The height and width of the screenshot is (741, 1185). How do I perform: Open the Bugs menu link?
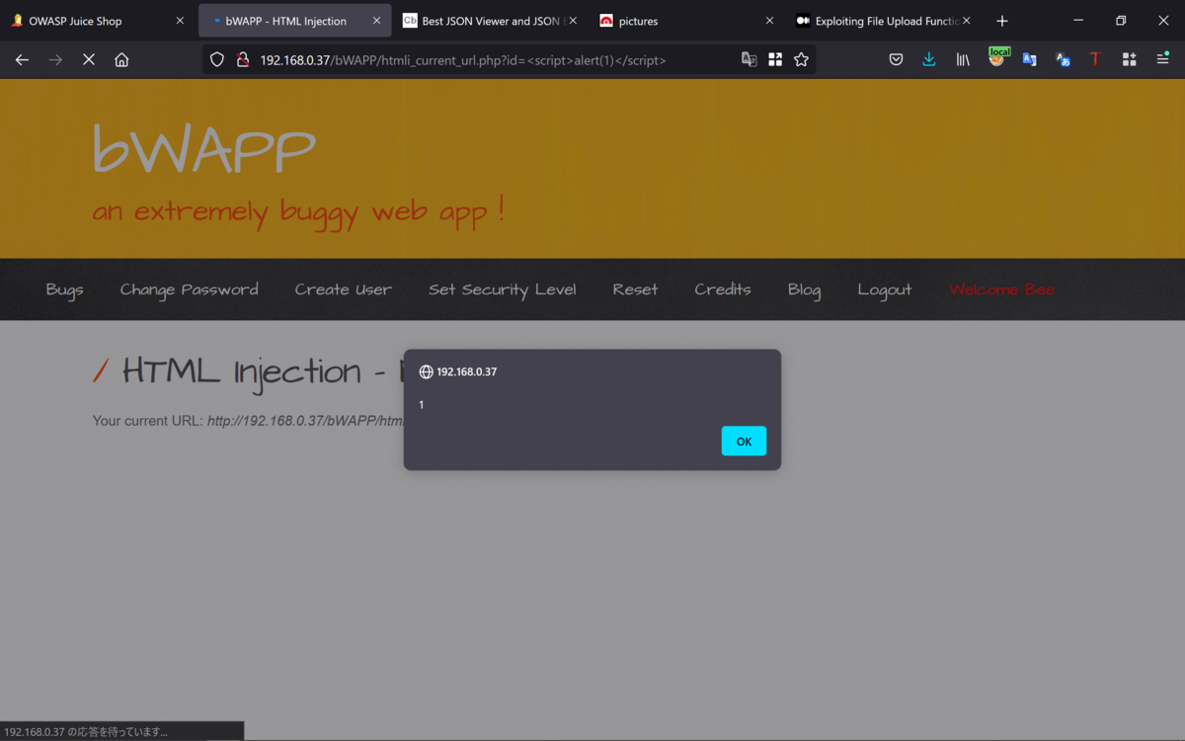point(64,289)
